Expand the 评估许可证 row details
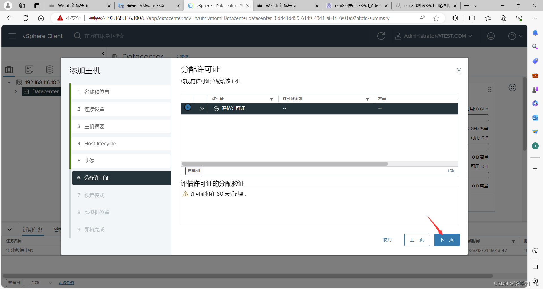Screen dimensions: 543x289 [x=202, y=109]
